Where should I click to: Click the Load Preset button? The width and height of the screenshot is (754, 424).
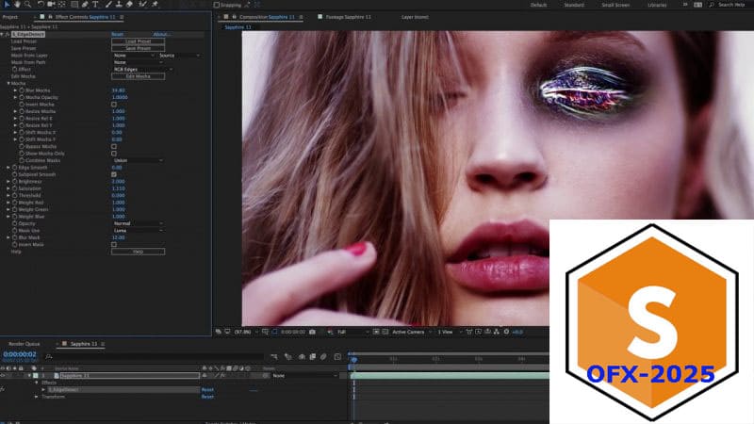(138, 41)
